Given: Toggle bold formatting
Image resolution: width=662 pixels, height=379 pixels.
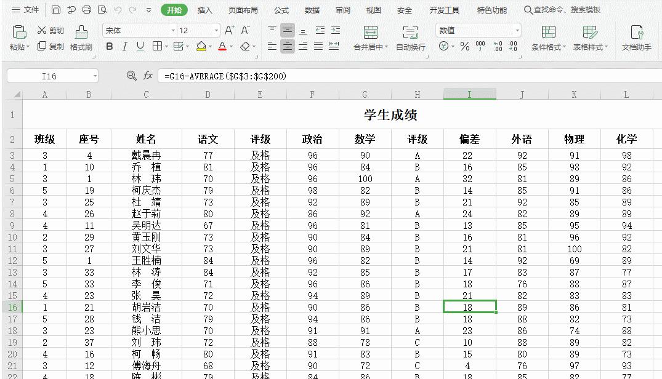Looking at the screenshot, I should click(110, 46).
